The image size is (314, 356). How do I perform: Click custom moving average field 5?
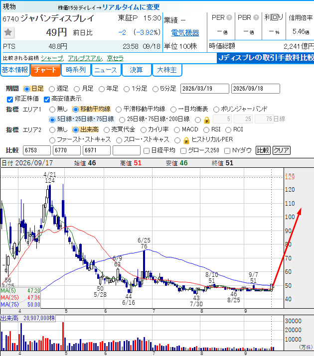pyautogui.click(x=222, y=119)
